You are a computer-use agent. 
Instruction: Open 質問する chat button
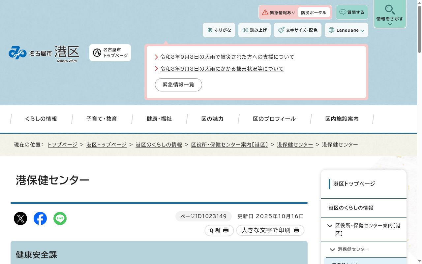pos(352,12)
